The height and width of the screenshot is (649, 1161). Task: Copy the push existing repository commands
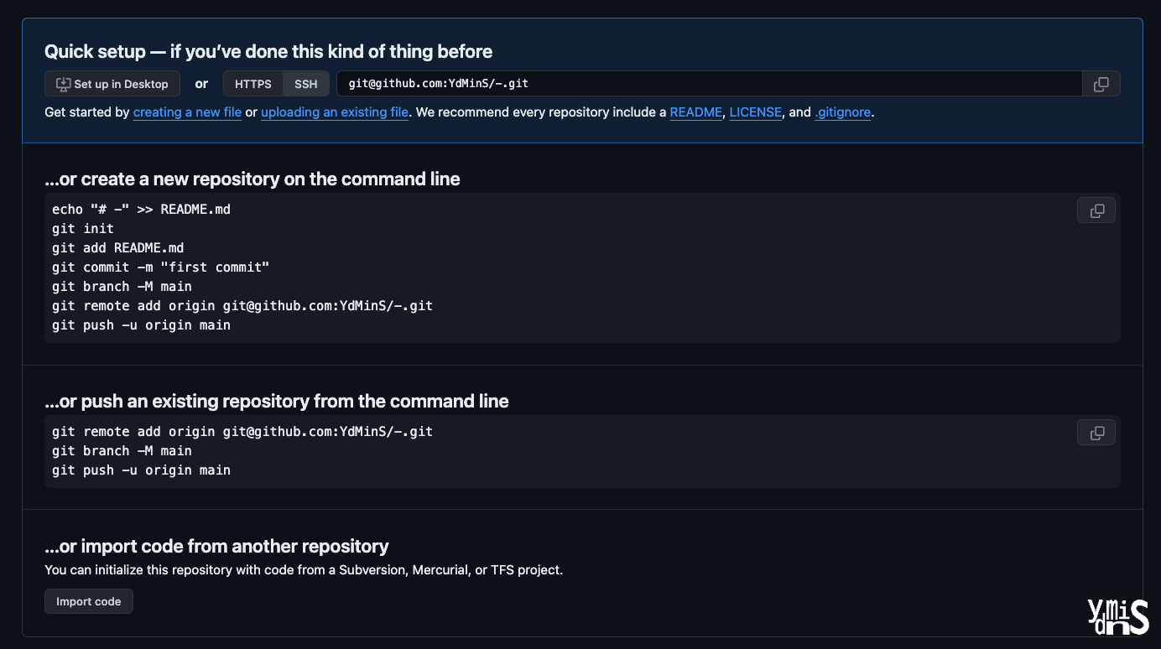pos(1096,433)
